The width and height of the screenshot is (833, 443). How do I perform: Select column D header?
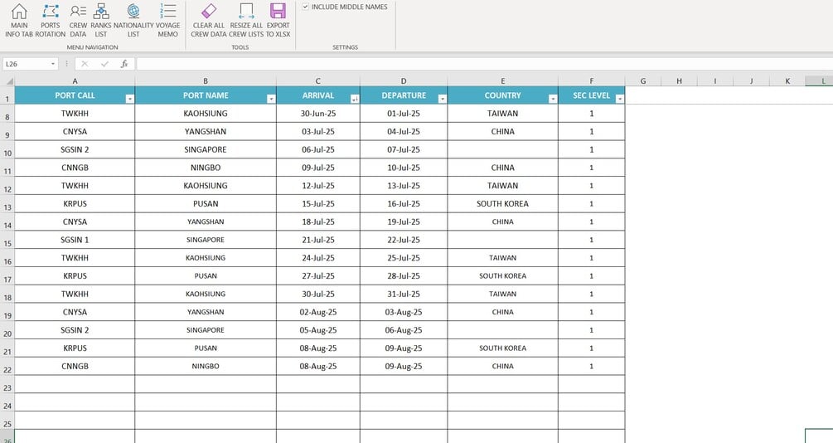pyautogui.click(x=404, y=80)
